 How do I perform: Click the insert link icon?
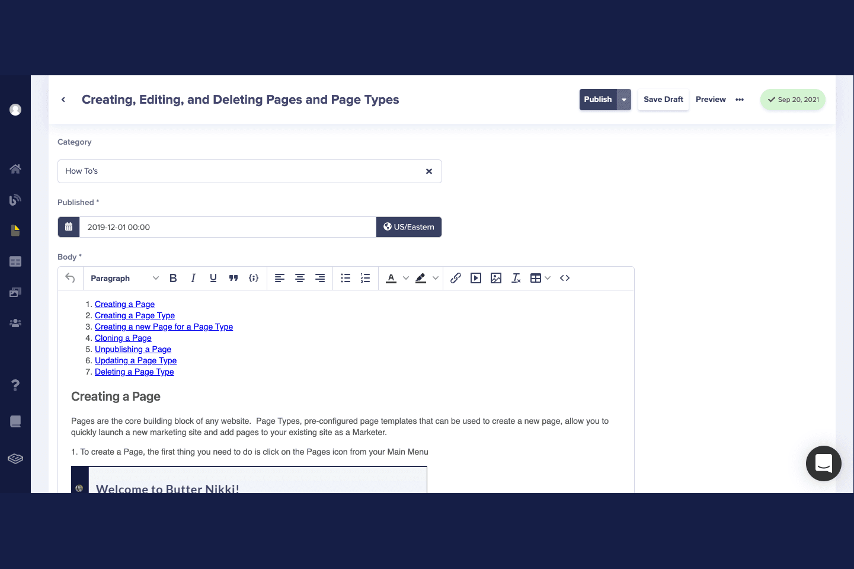(x=456, y=278)
